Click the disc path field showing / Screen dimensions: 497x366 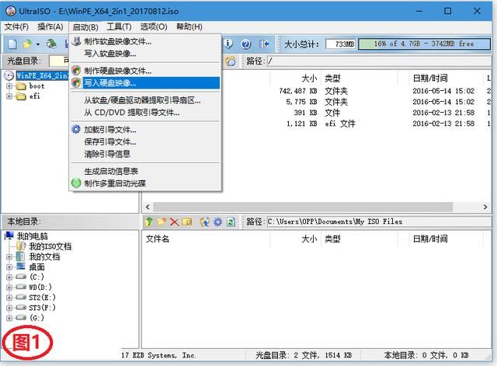(x=379, y=61)
